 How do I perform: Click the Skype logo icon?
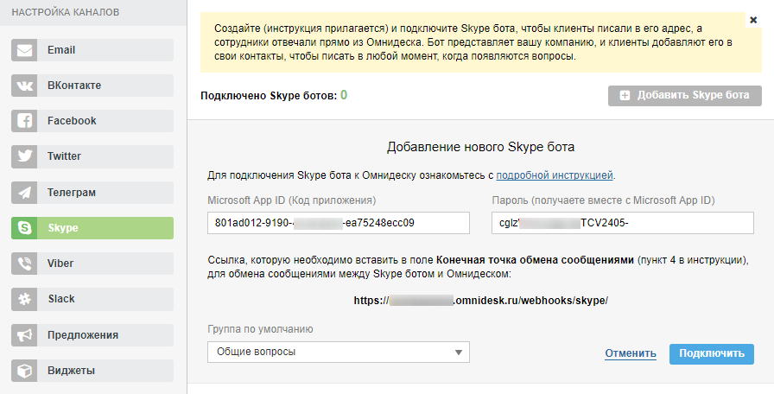(24, 228)
